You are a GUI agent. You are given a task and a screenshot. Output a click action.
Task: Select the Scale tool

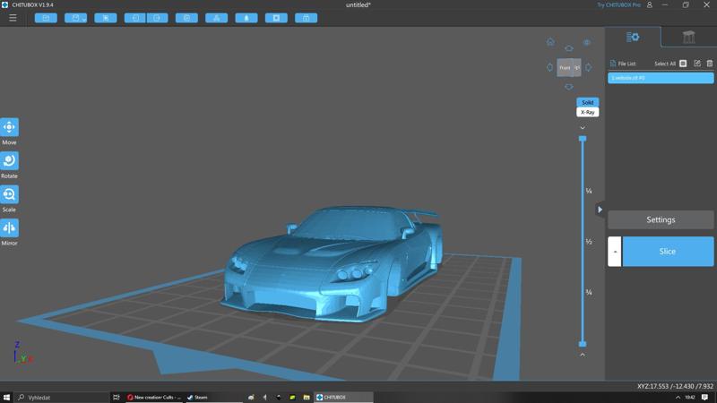[x=9, y=194]
